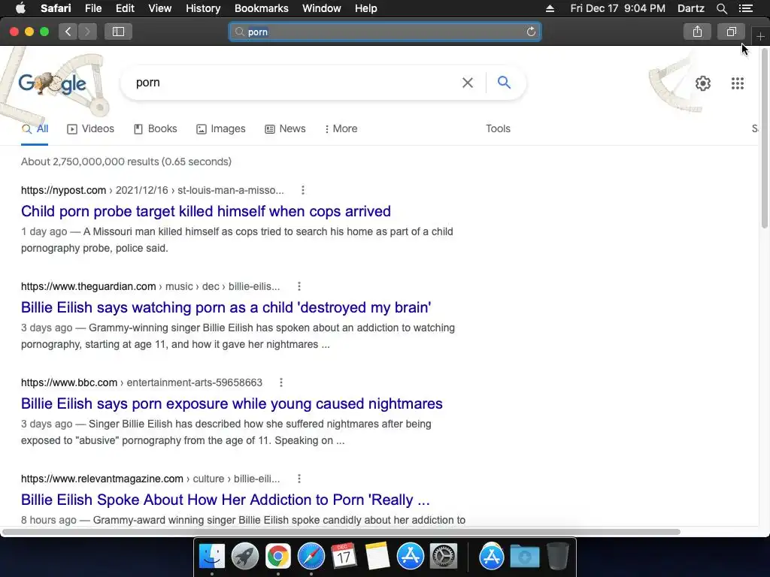Click the Dartz user name in menu bar
770x577 pixels.
pos(690,8)
